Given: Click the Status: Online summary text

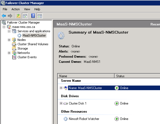Looking at the screenshot, I should pyautogui.click(x=69, y=46).
